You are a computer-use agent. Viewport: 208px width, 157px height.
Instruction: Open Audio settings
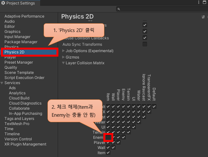pyautogui.click(x=10, y=21)
